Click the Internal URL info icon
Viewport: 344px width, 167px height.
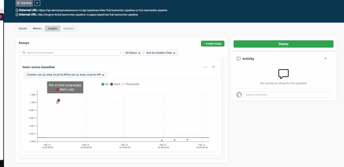[x=17, y=15]
